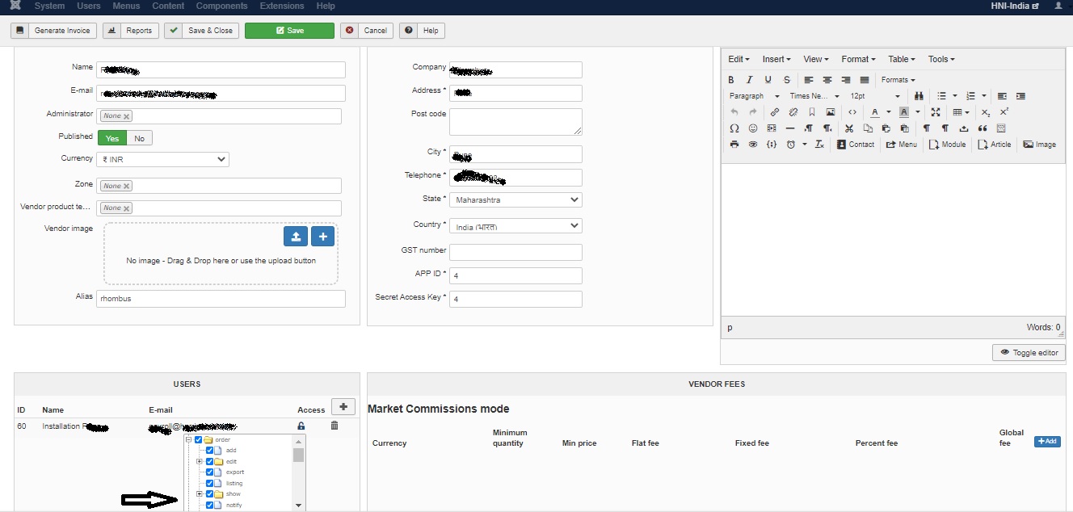Uncheck the 'export' permission checkbox

pos(210,472)
